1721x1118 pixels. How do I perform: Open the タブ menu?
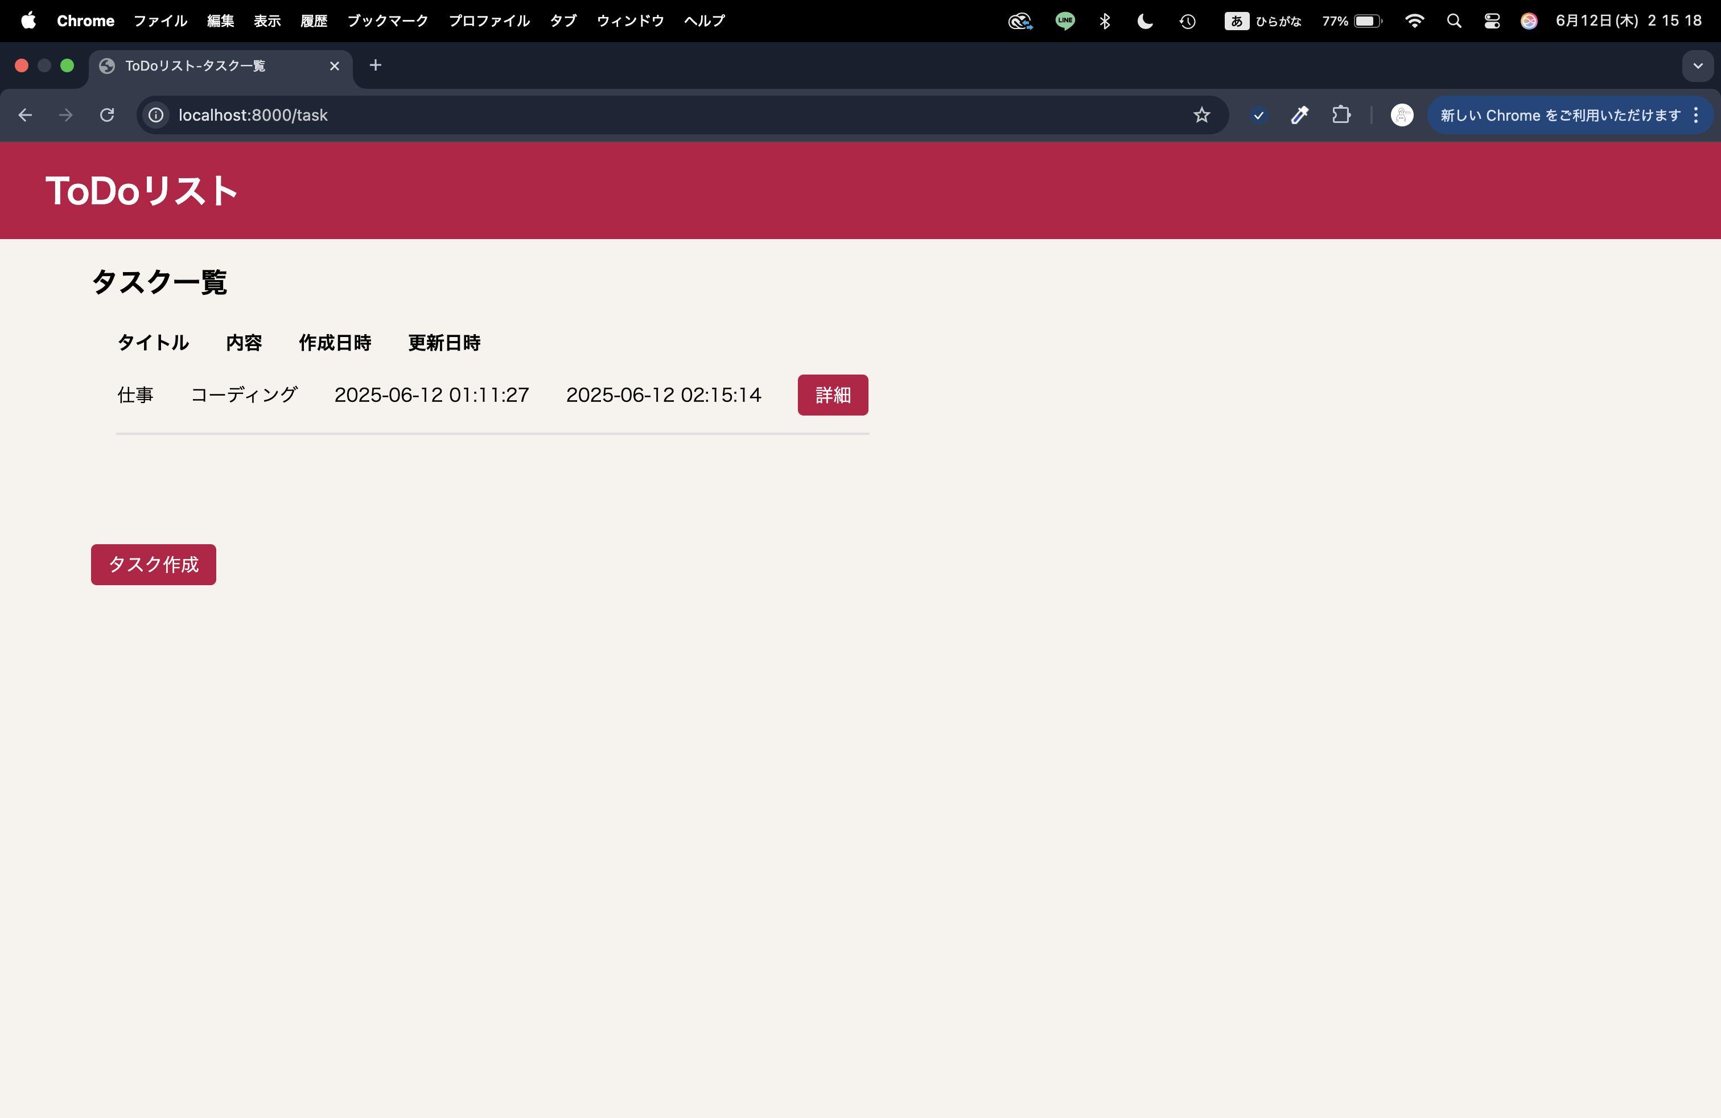point(563,21)
